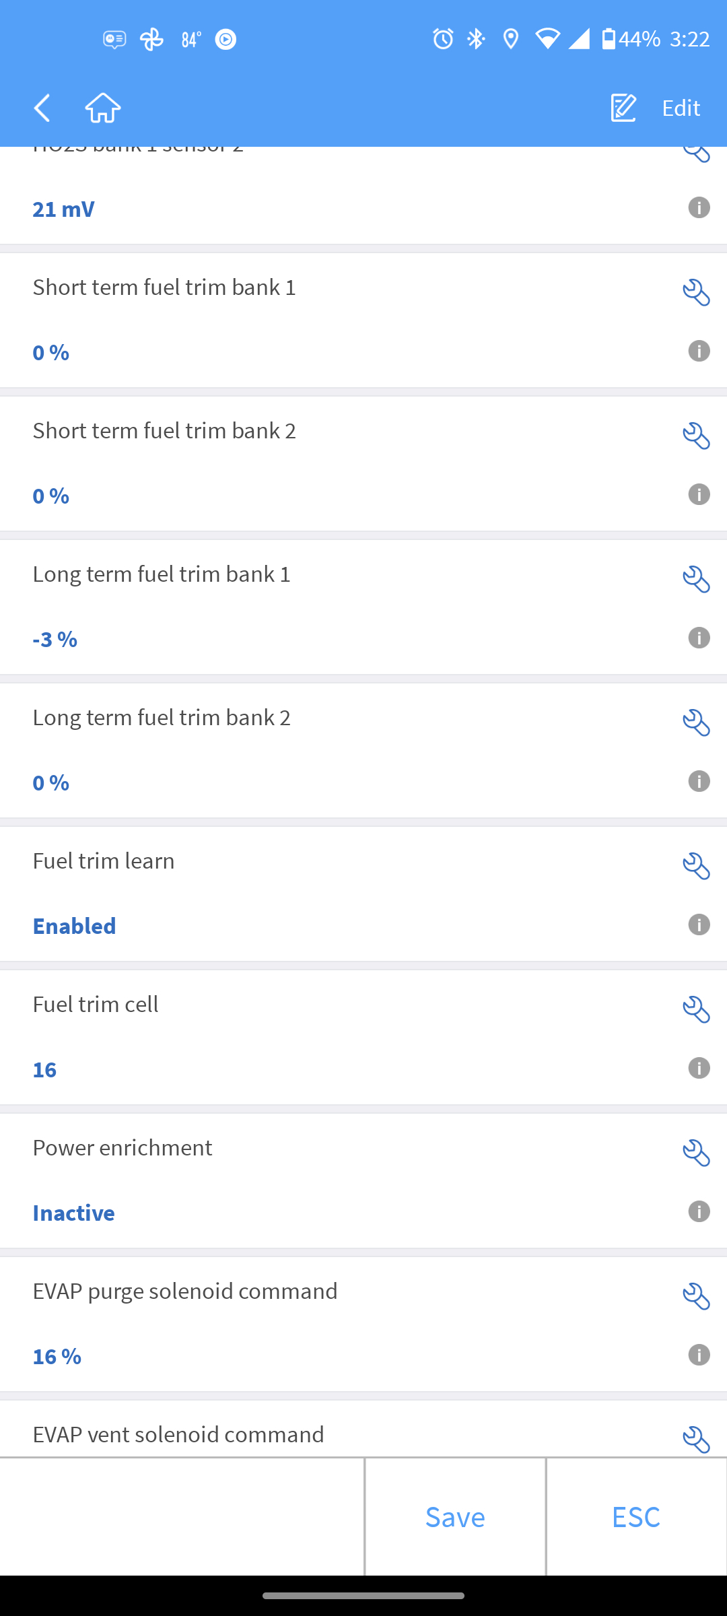Screen dimensions: 727x1616
Task: Select the Power enrichment Inactive value
Action: 73,1213
